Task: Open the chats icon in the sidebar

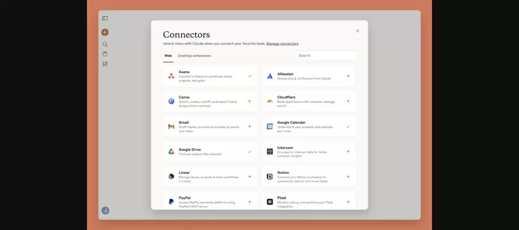Action: [105, 44]
